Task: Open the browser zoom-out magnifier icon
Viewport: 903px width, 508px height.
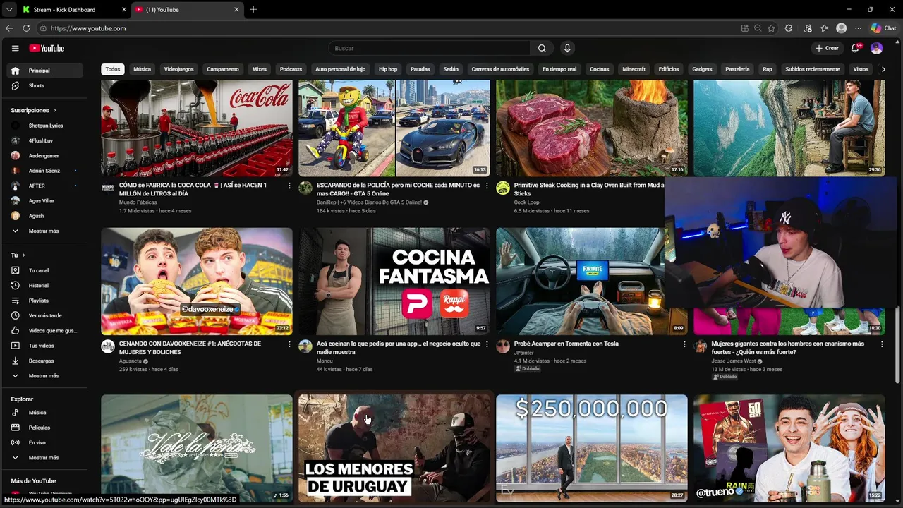Action: point(758,28)
